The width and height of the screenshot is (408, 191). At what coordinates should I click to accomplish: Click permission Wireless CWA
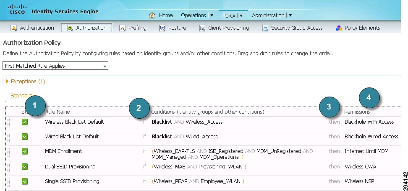point(361,167)
